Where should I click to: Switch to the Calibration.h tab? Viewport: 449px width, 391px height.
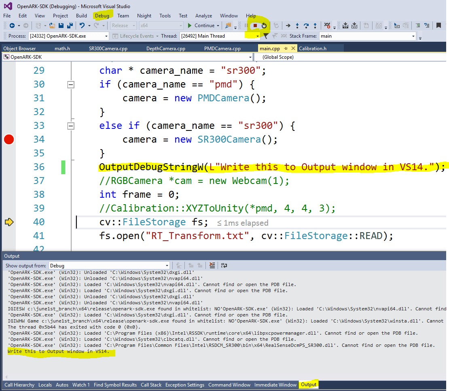pos(312,49)
